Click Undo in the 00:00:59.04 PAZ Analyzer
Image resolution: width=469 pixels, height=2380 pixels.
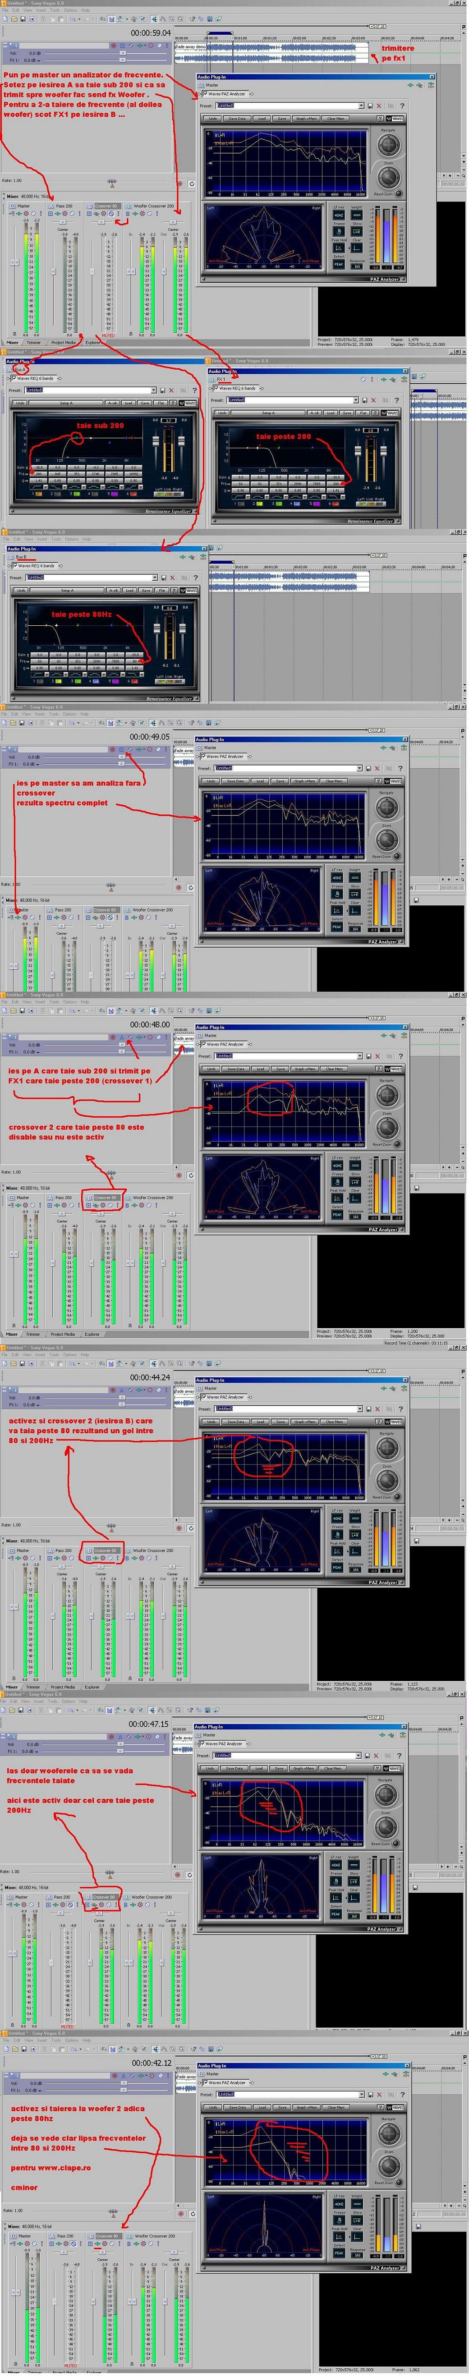[213, 118]
